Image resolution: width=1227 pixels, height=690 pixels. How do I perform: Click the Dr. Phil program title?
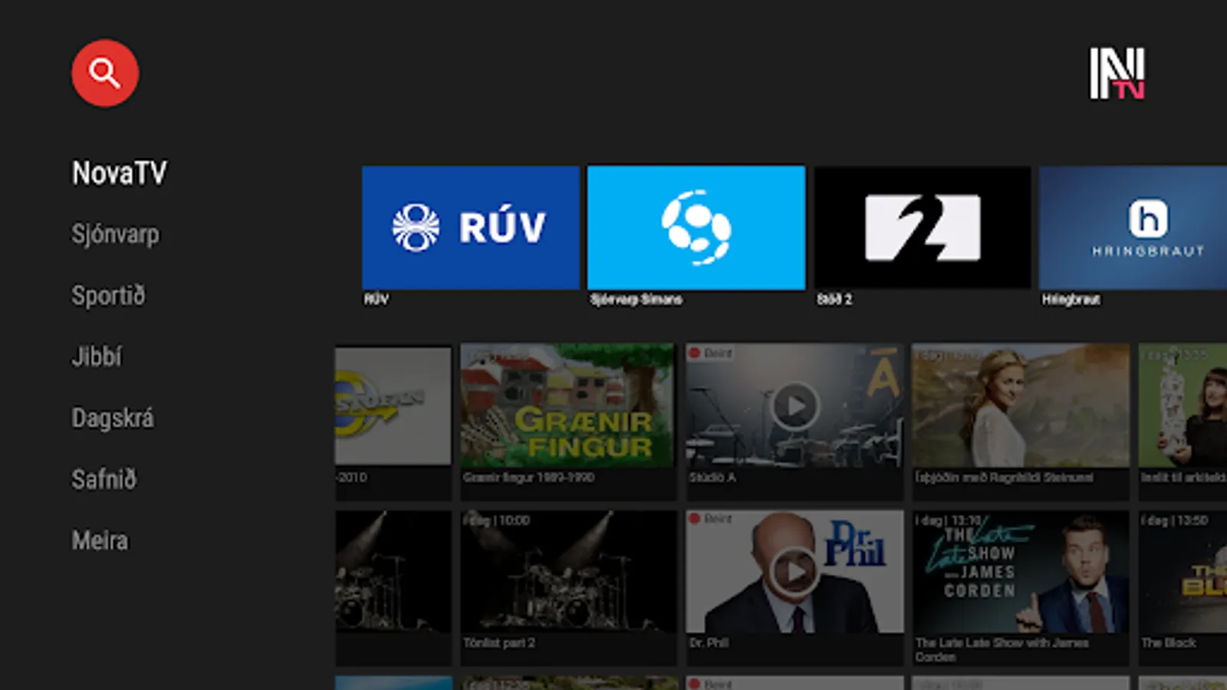pyautogui.click(x=709, y=642)
